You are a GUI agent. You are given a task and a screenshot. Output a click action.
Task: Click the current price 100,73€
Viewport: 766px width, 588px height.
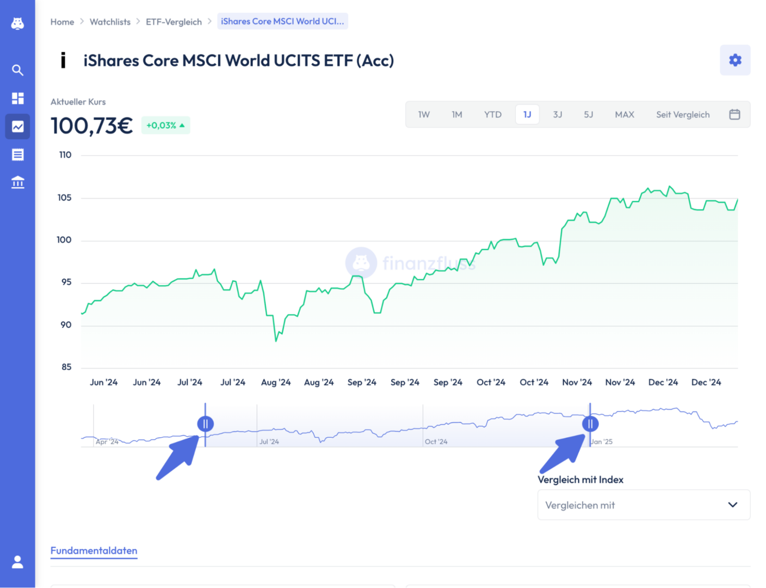click(x=91, y=126)
